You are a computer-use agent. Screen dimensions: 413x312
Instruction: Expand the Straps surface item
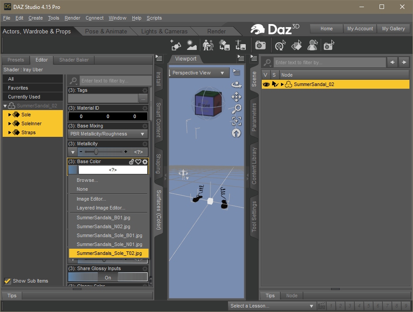tap(10, 132)
